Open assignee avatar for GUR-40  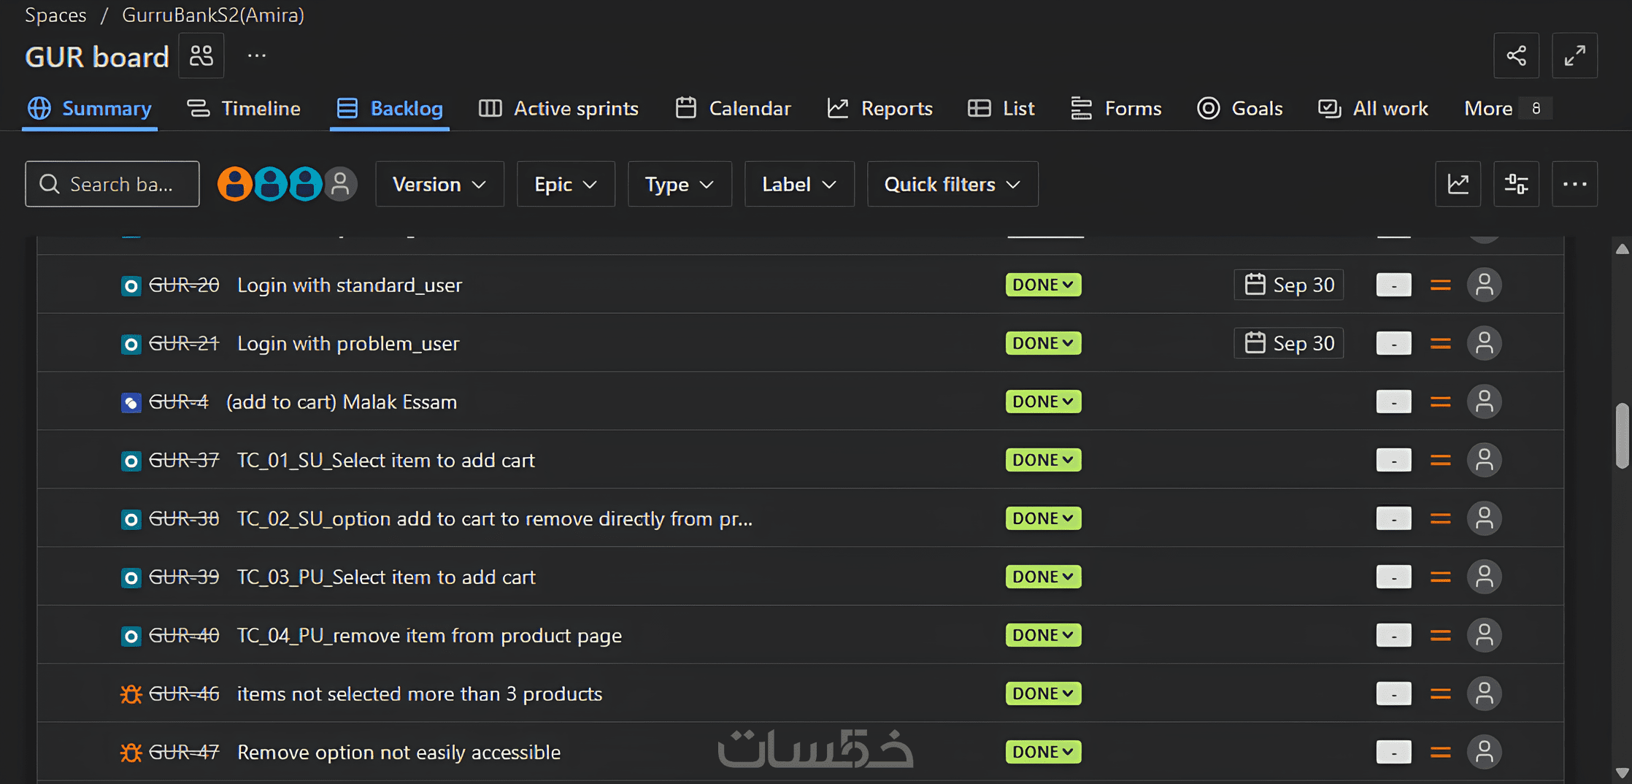(x=1484, y=635)
